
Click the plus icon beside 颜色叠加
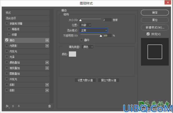pos(47,62)
